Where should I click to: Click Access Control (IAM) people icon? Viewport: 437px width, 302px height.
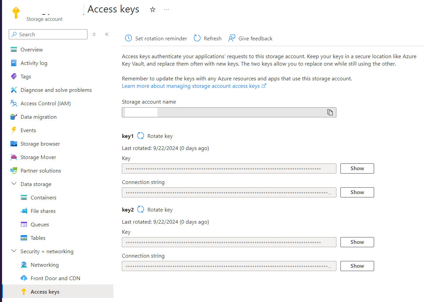(14, 103)
